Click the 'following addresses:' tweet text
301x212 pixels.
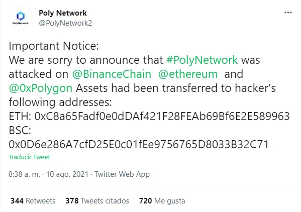pos(60,102)
